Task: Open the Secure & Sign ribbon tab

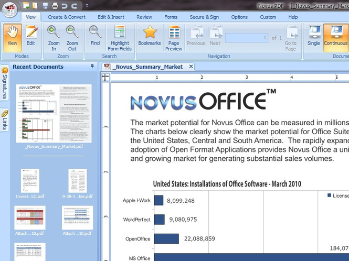Action: tap(204, 17)
